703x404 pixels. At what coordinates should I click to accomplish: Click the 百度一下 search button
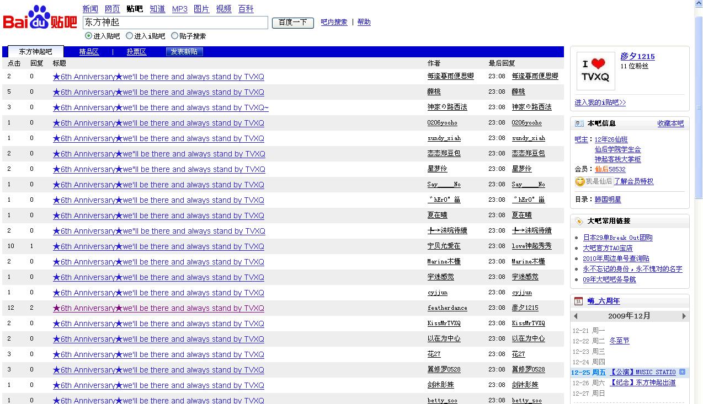coord(293,23)
